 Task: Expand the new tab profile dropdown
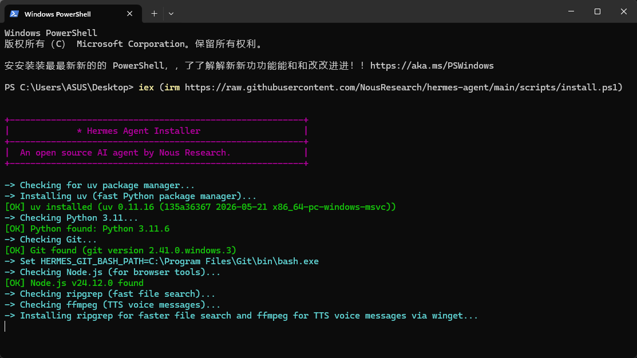tap(171, 14)
